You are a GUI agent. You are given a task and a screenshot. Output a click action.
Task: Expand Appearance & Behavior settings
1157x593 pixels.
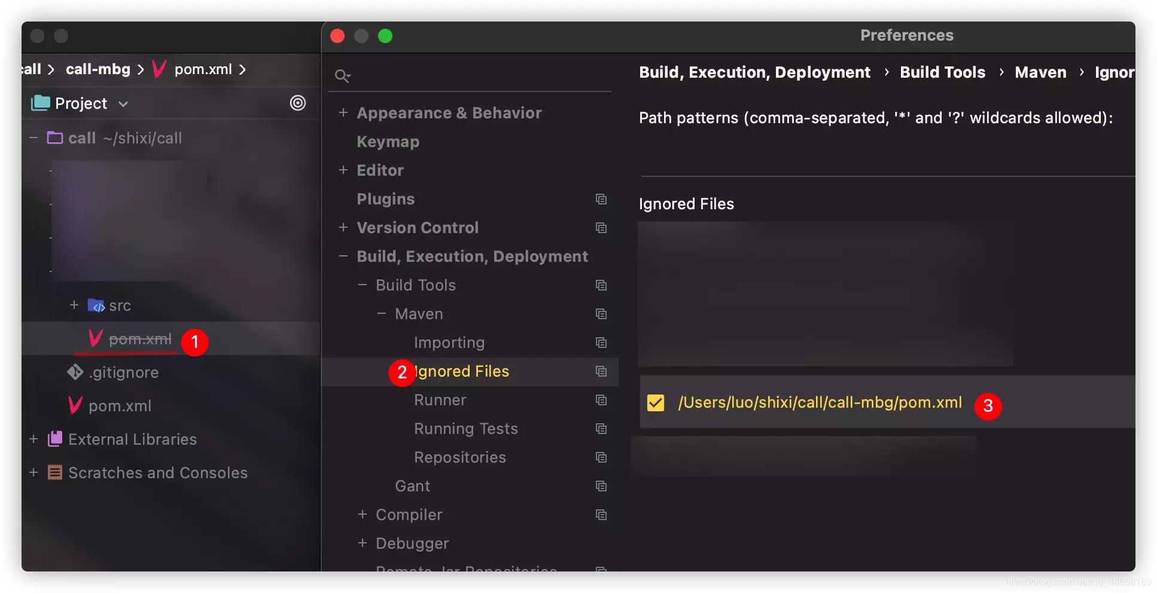(343, 112)
